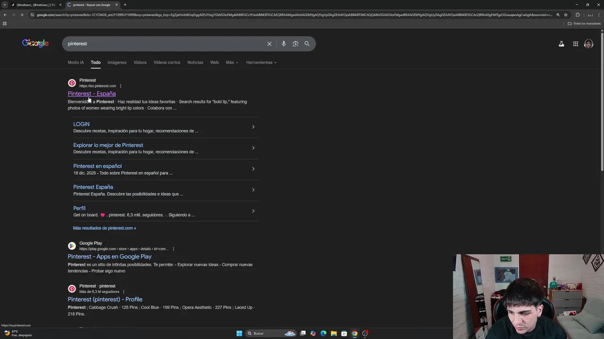
Task: Open 'Más resultados de pinterest.com' link
Action: pyautogui.click(x=104, y=228)
